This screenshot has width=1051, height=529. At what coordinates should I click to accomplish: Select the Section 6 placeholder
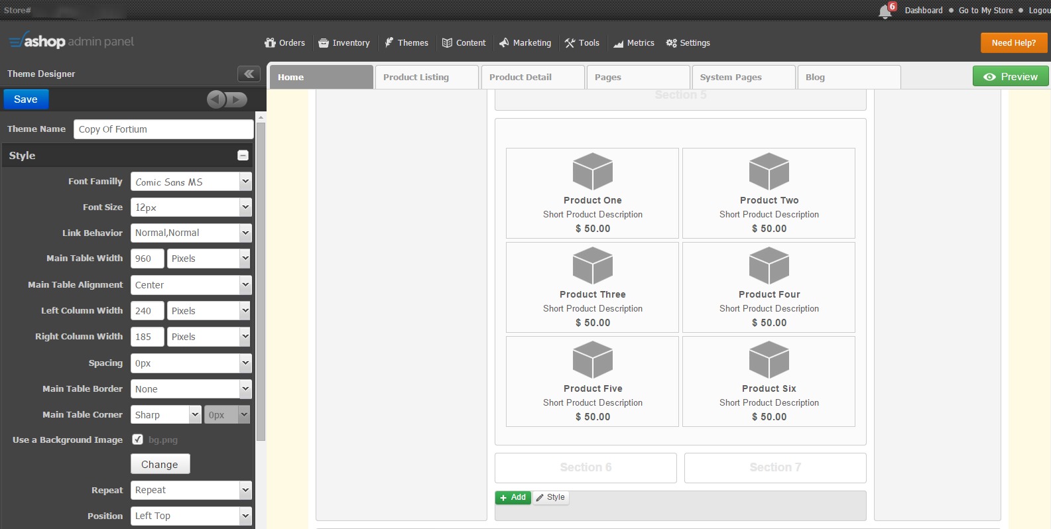[x=586, y=468]
